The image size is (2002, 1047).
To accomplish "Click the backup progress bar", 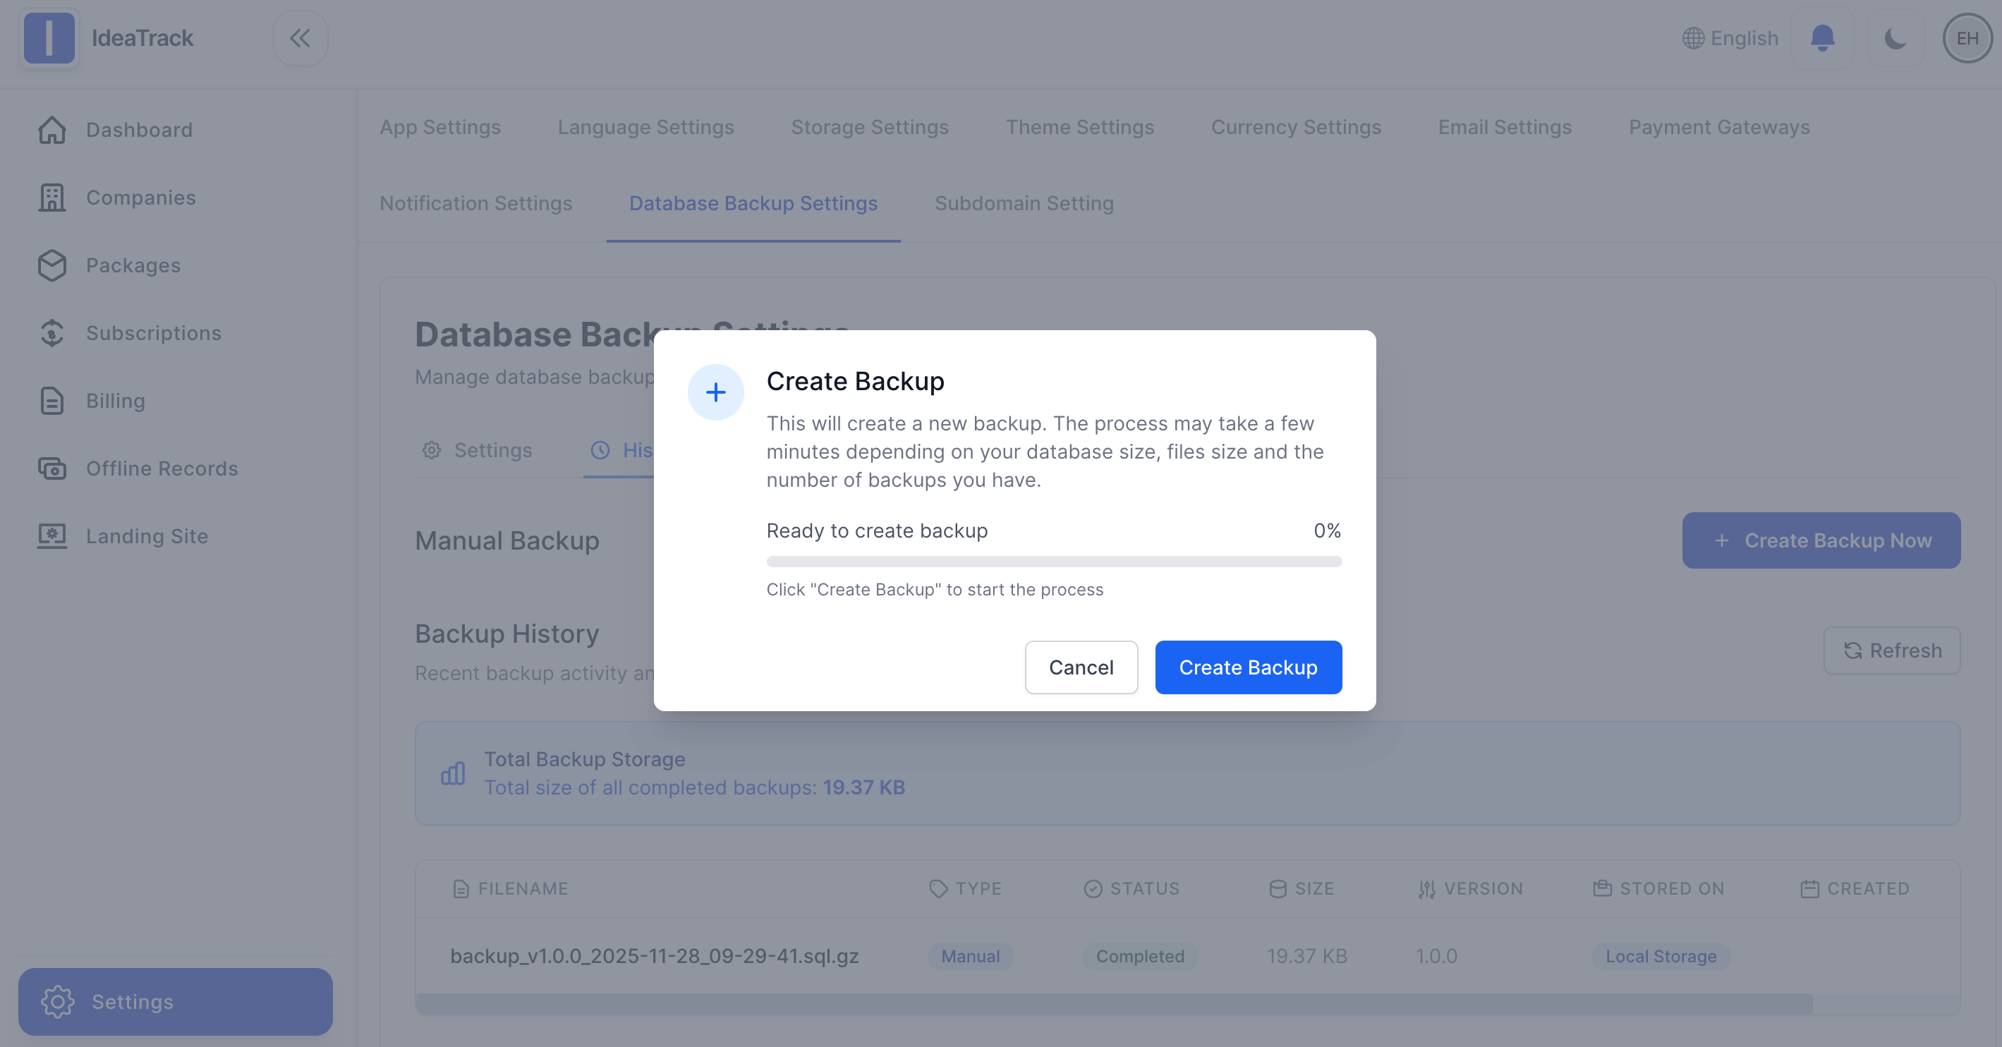I will [1053, 561].
